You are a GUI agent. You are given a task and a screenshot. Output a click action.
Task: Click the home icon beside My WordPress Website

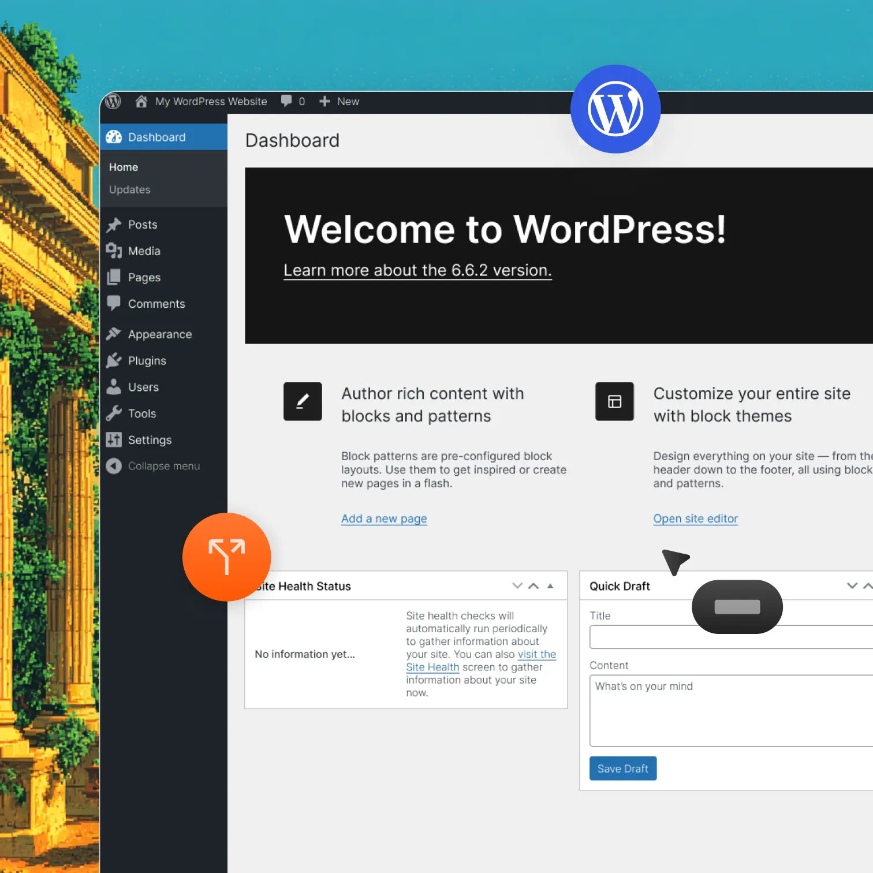pyautogui.click(x=141, y=102)
